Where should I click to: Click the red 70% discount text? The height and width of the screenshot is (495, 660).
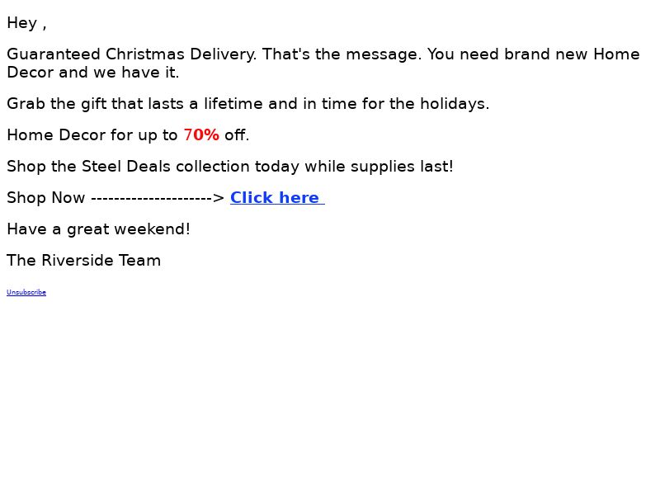pyautogui.click(x=201, y=135)
